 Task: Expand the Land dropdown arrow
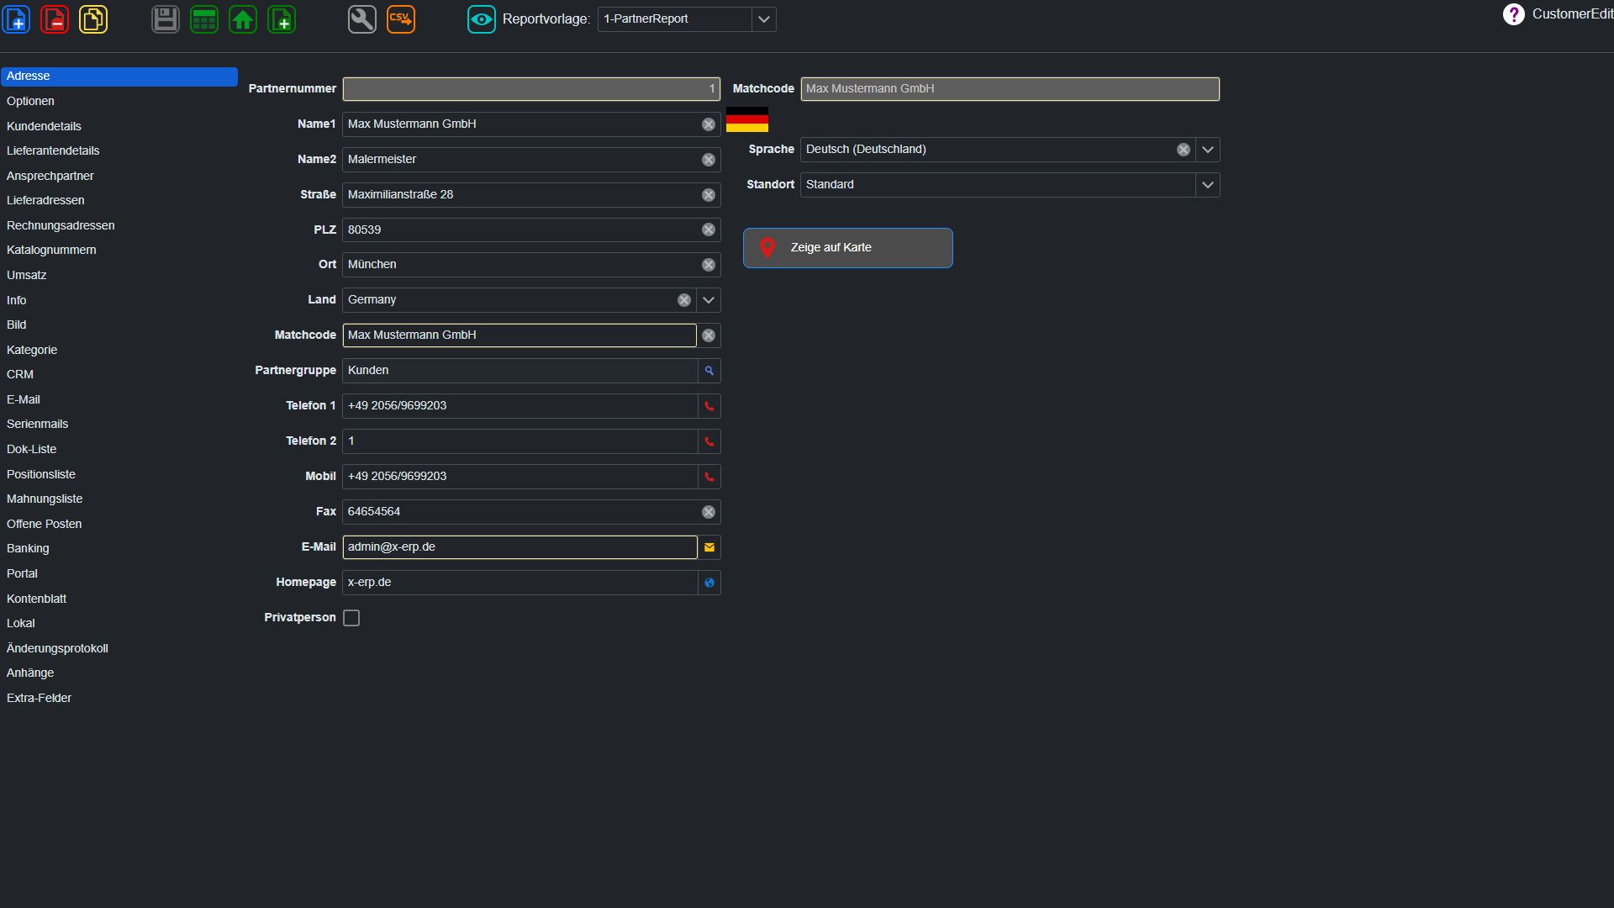coord(709,300)
